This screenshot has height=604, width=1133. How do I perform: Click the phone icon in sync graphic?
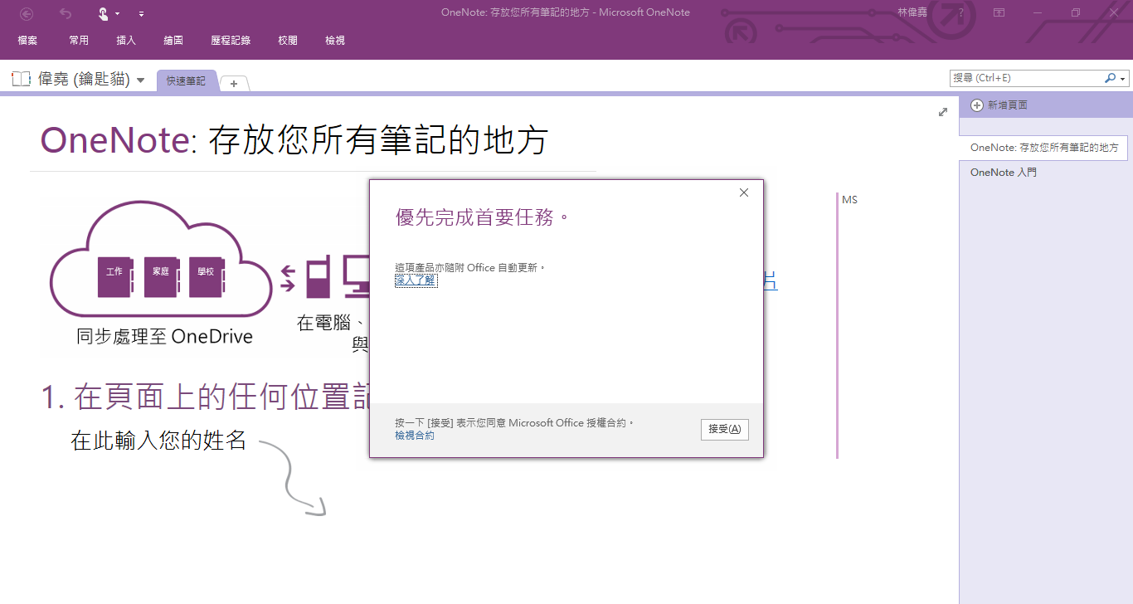pos(319,277)
